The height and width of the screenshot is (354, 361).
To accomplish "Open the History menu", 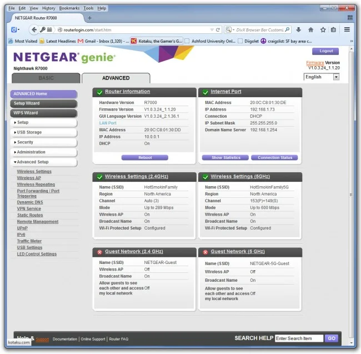I will pyautogui.click(x=48, y=8).
